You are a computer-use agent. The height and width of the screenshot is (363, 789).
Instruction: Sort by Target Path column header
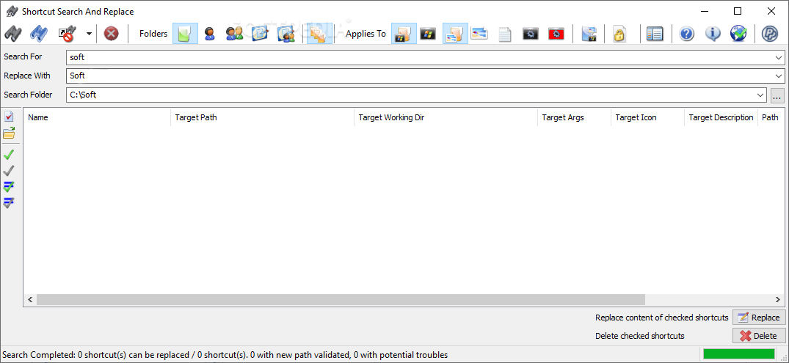(x=262, y=117)
